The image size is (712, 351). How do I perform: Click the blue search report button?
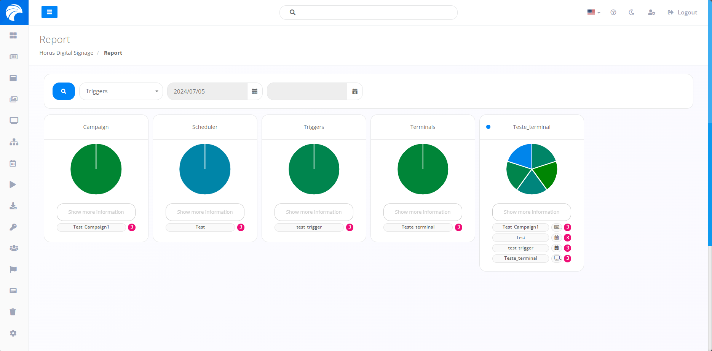coord(64,91)
